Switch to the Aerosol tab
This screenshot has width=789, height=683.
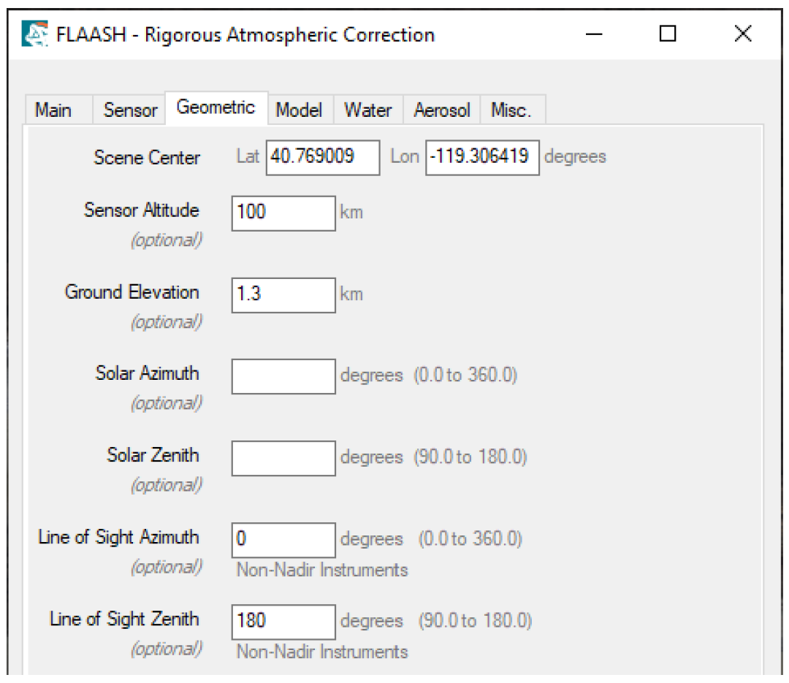coord(442,110)
